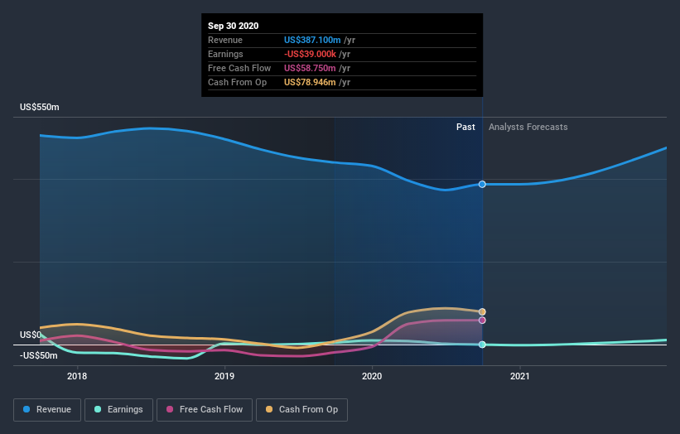
Task: Click the US$0 y-axis label
Action: click(31, 335)
